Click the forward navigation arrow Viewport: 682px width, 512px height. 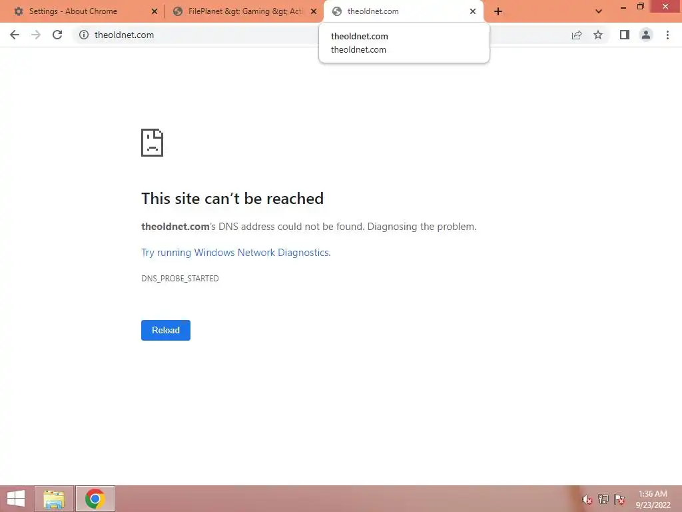pos(36,35)
